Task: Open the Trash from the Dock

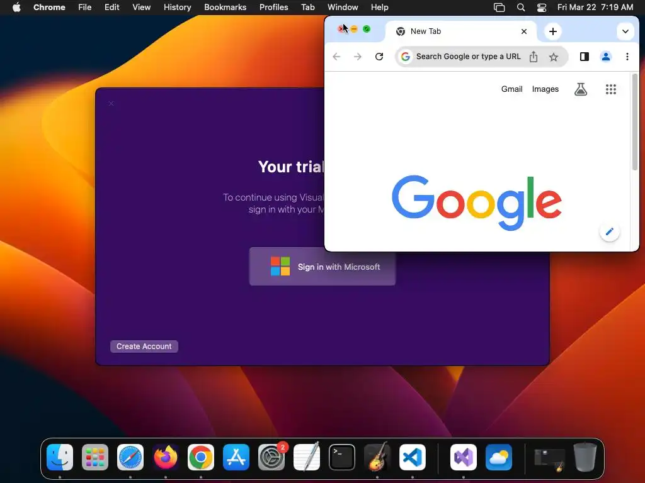Action: [x=585, y=457]
